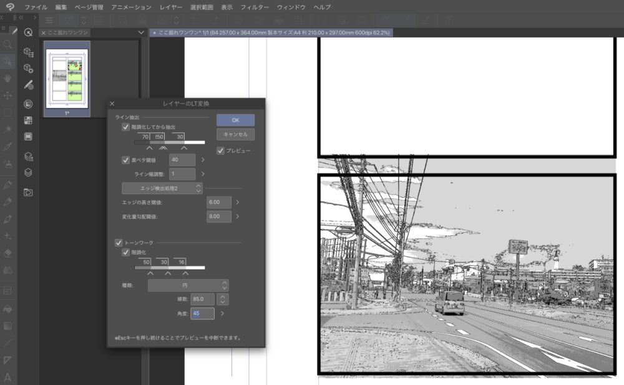Open the レイヤー menu
Image resolution: width=624 pixels, height=385 pixels.
point(170,7)
